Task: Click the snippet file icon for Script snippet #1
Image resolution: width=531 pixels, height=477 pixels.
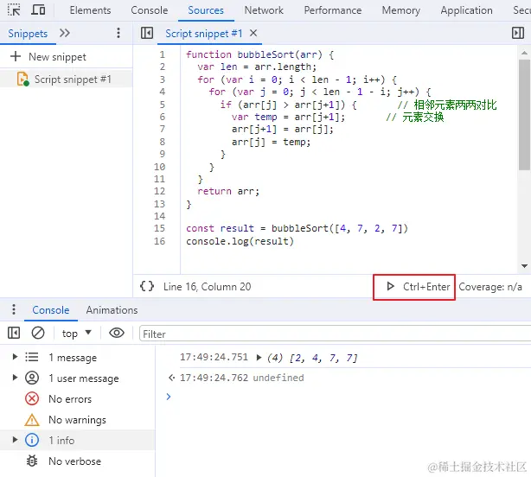Action: [22, 79]
